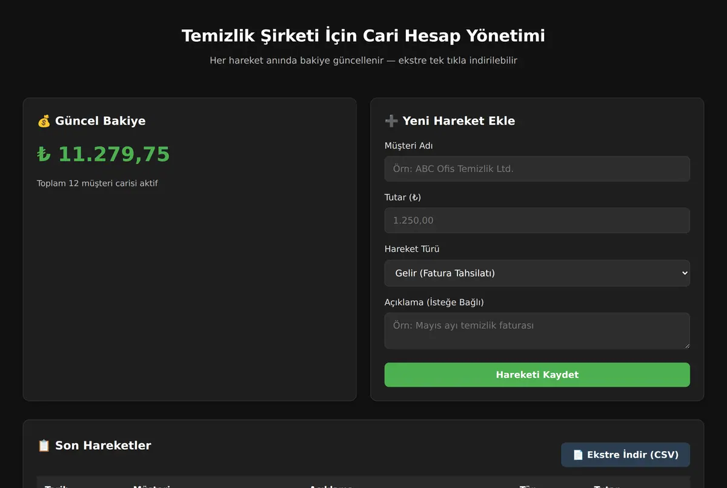
Task: Click the plus icon beside Yeni Hareket Ekle
Action: (x=391, y=121)
